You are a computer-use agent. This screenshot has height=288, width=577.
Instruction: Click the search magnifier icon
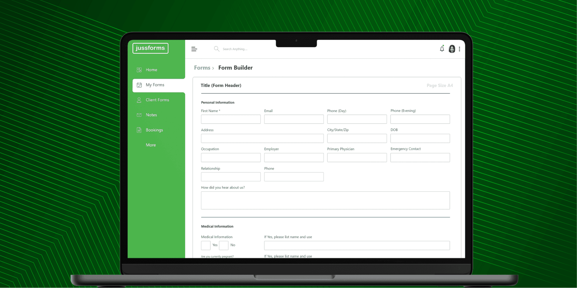click(217, 49)
